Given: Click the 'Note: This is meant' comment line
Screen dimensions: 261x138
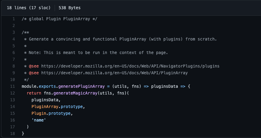Looking at the screenshot, I should 98,53.
